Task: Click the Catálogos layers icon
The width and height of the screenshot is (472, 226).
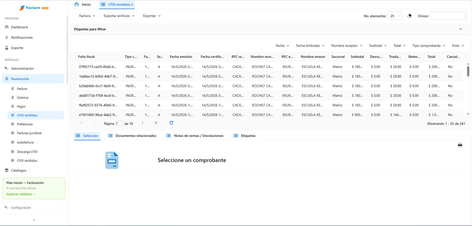Action: point(7,170)
